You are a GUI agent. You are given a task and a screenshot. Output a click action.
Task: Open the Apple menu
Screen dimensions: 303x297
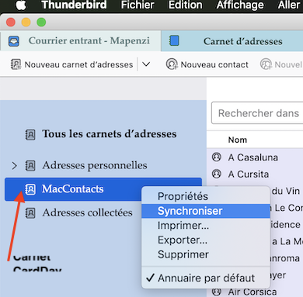tap(21, 5)
